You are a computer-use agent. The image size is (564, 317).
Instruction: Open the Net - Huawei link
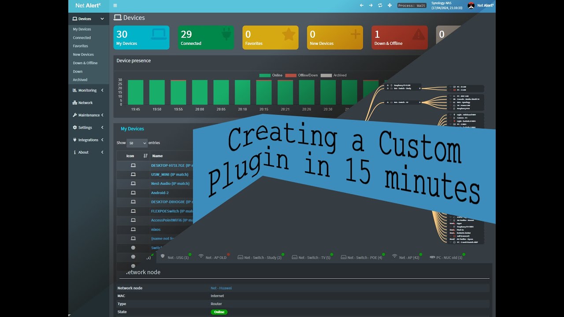tap(221, 288)
